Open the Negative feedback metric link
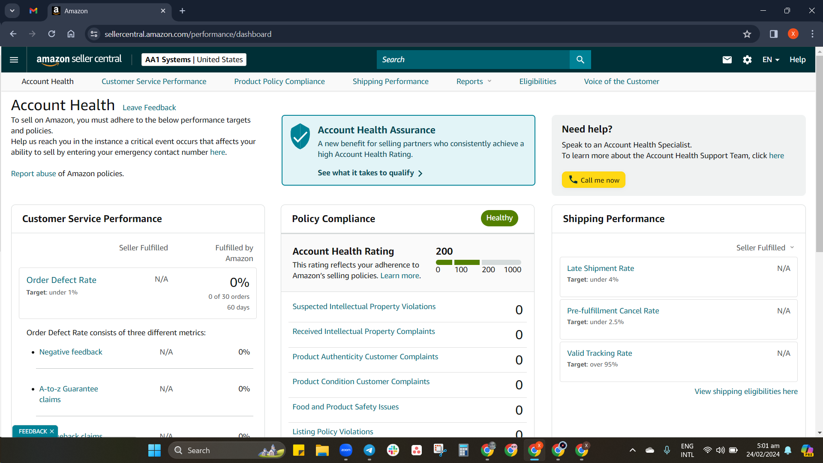 pos(71,352)
